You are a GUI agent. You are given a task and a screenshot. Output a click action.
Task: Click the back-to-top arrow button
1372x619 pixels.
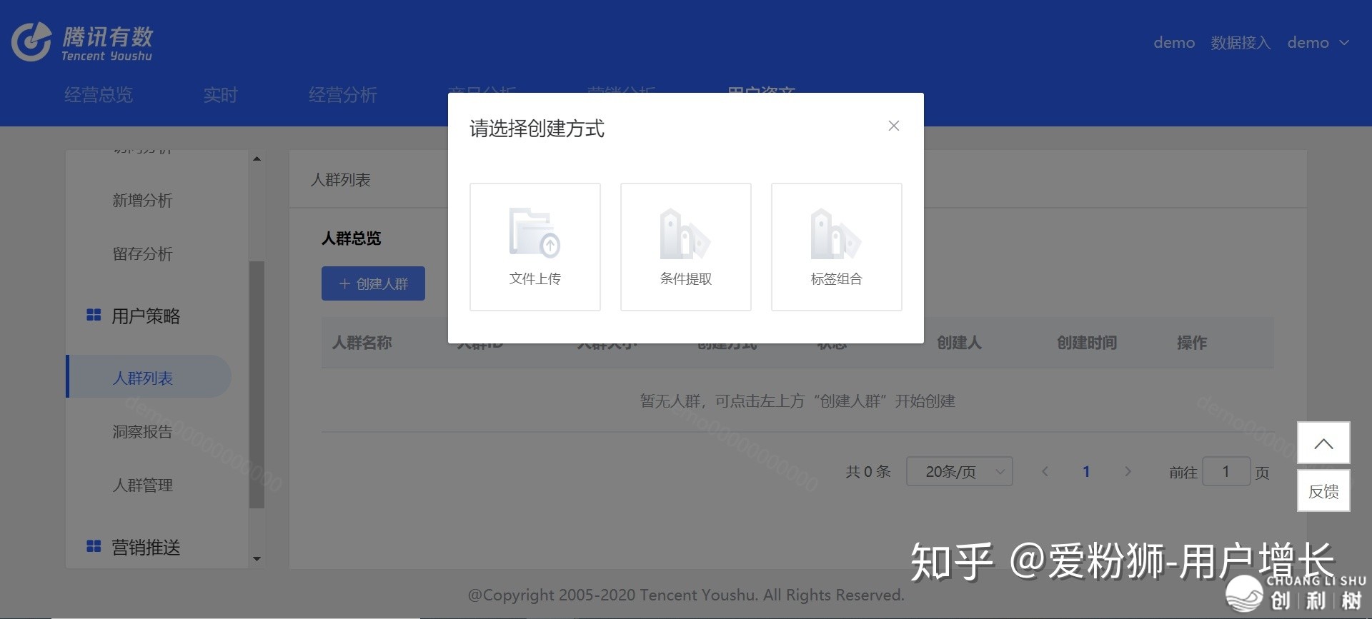coord(1323,443)
